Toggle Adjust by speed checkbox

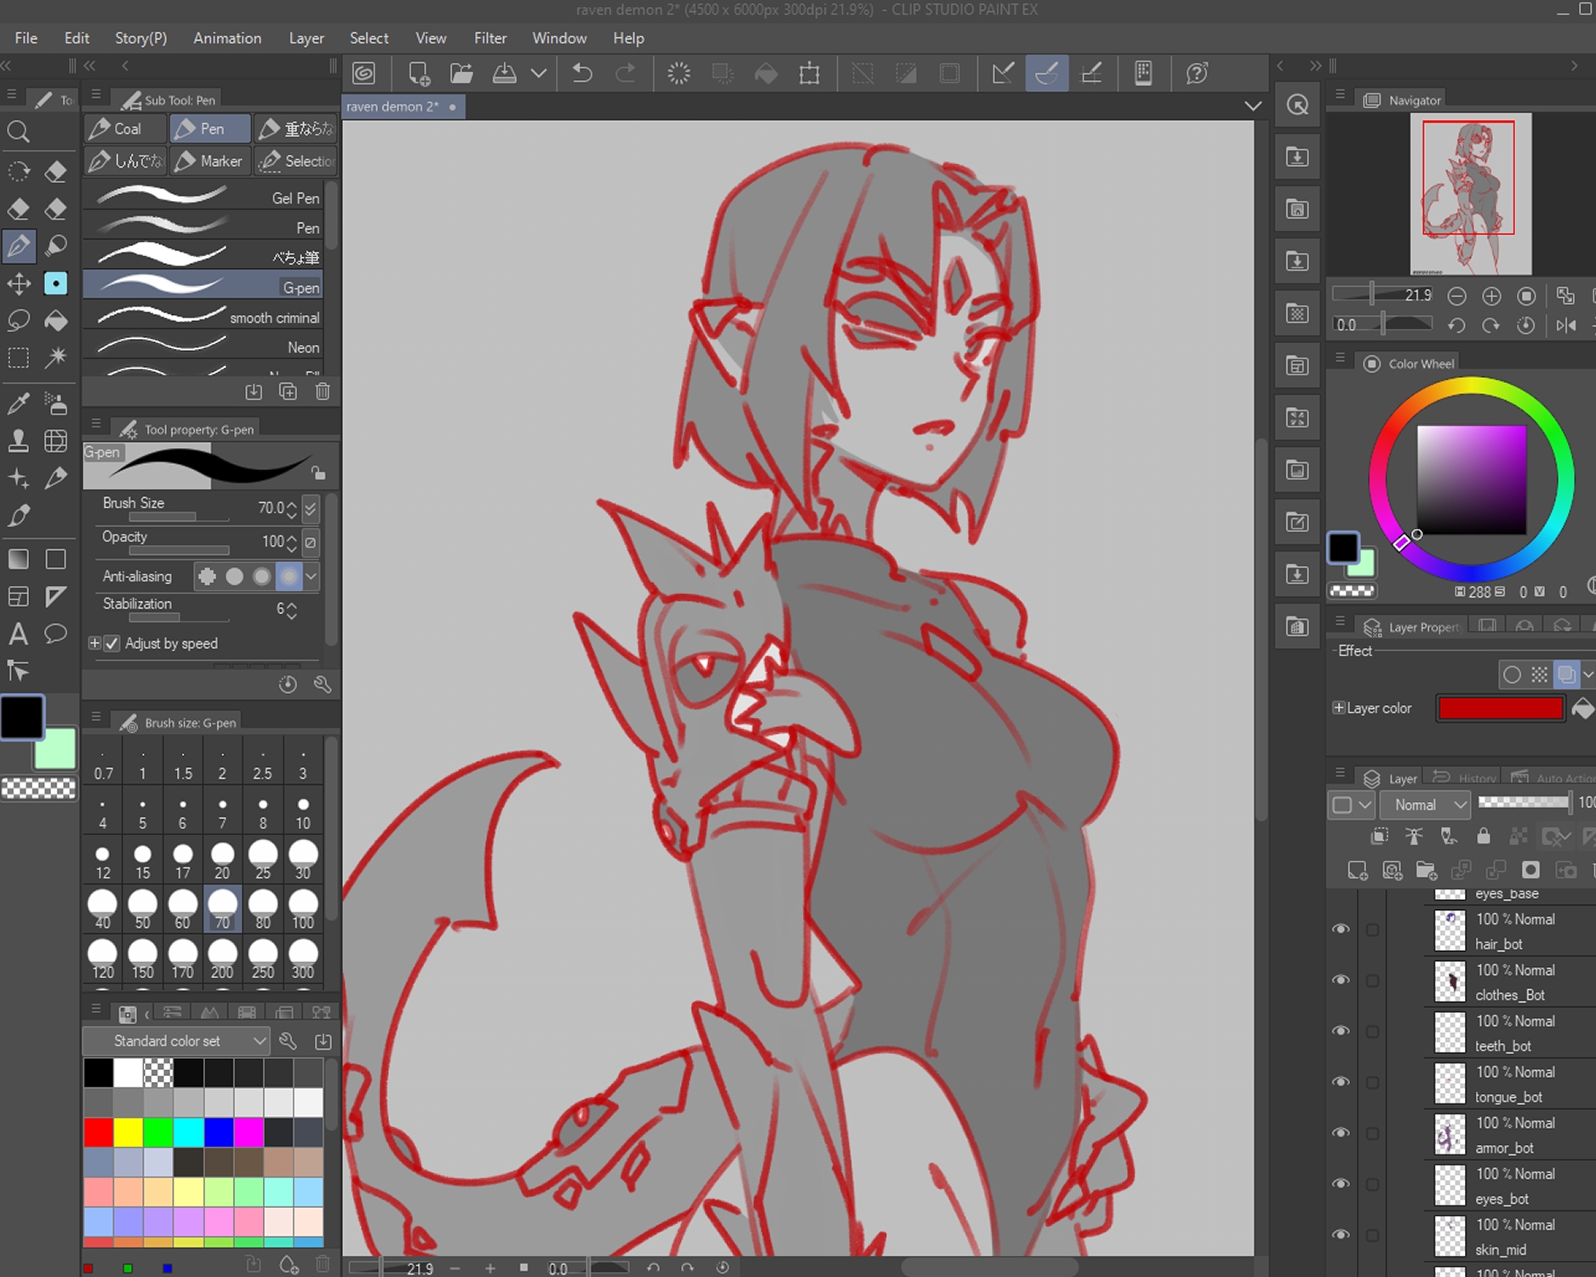112,644
